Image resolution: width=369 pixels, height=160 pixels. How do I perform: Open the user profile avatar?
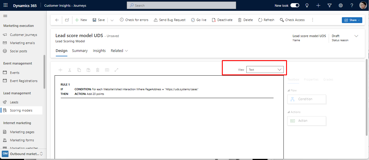(363, 5)
